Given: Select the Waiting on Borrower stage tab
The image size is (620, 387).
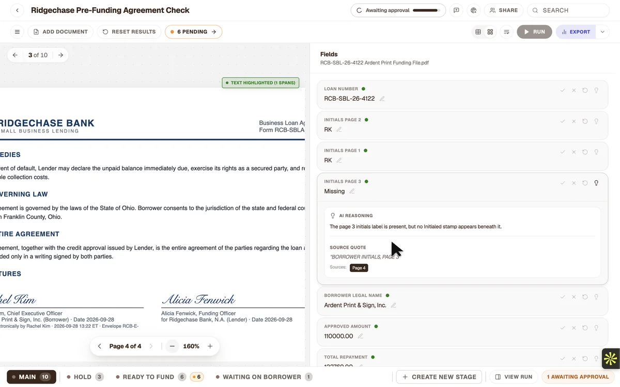Looking at the screenshot, I should click(264, 377).
